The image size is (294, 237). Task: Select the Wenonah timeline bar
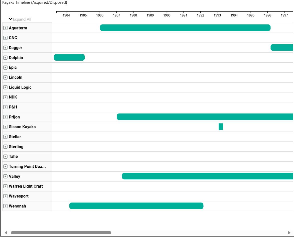pos(136,206)
